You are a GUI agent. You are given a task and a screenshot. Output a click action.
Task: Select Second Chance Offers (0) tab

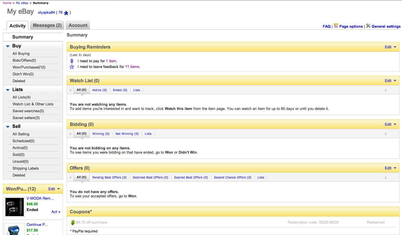(x=233, y=178)
